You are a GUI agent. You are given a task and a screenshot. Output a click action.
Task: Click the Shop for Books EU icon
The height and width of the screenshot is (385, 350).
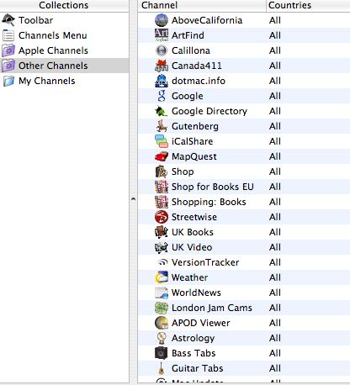[x=162, y=187]
